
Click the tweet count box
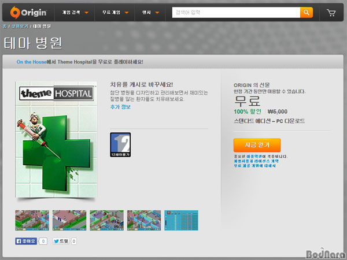[74, 241]
